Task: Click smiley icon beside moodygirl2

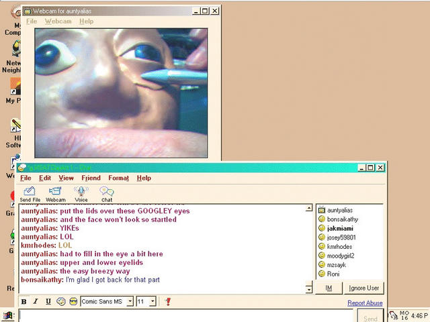Action: click(322, 256)
